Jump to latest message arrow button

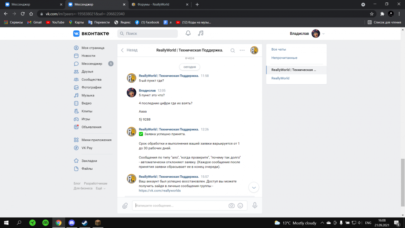pos(254,188)
